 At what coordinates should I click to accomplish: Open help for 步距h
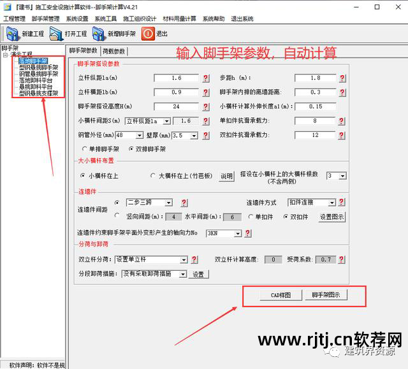click(342, 78)
